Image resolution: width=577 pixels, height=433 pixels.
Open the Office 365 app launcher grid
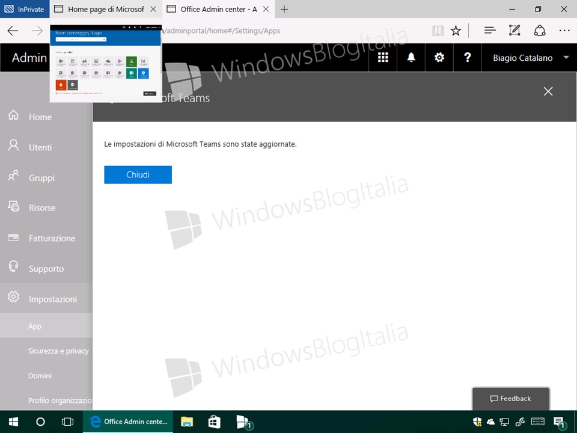tap(383, 58)
